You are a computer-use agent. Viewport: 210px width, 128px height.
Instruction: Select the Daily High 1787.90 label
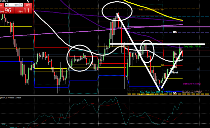click(192, 46)
